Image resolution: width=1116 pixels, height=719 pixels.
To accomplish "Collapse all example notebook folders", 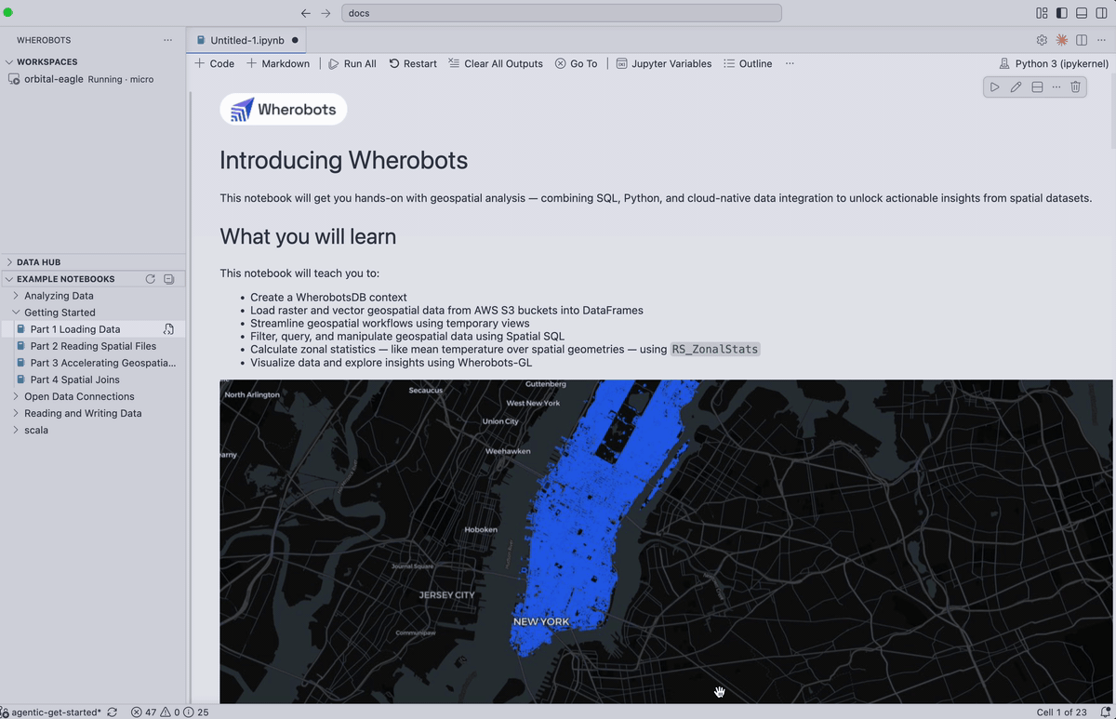I will tap(168, 279).
